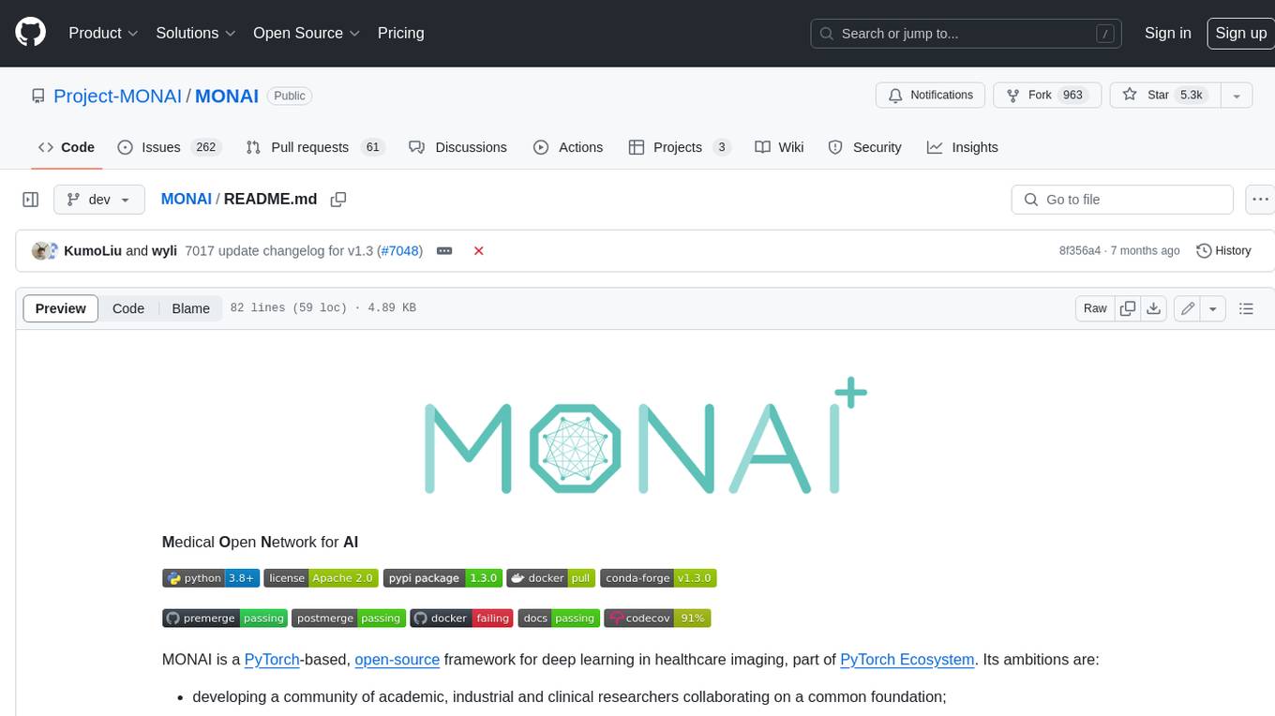Expand the commit message details ellipsis
The image size is (1275, 716).
click(444, 251)
